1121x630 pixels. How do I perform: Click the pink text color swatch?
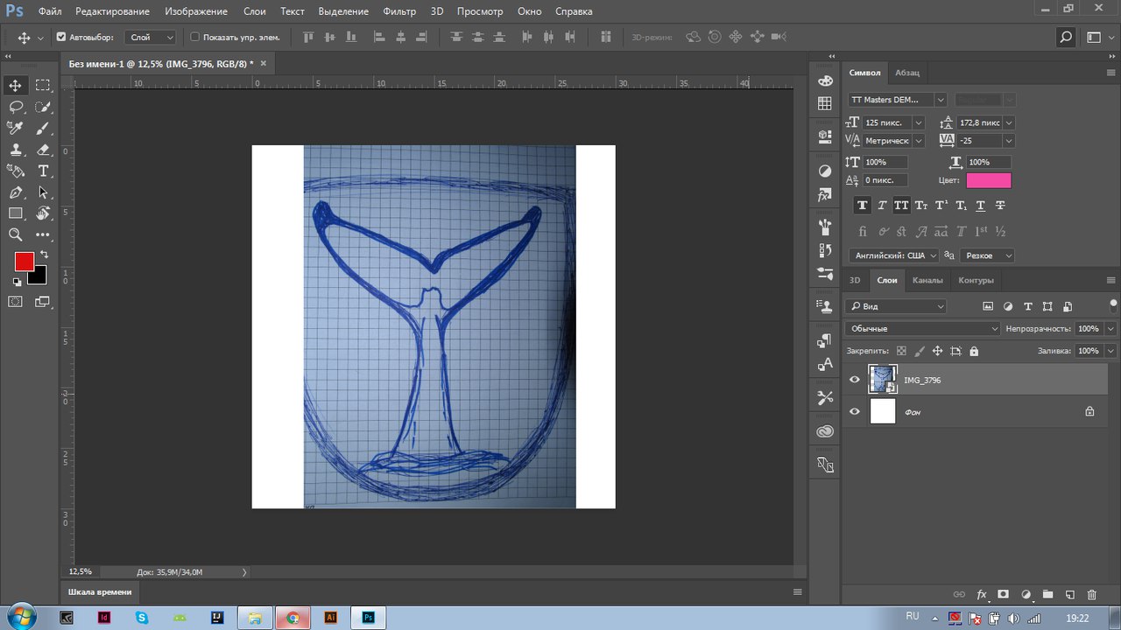[x=988, y=180]
